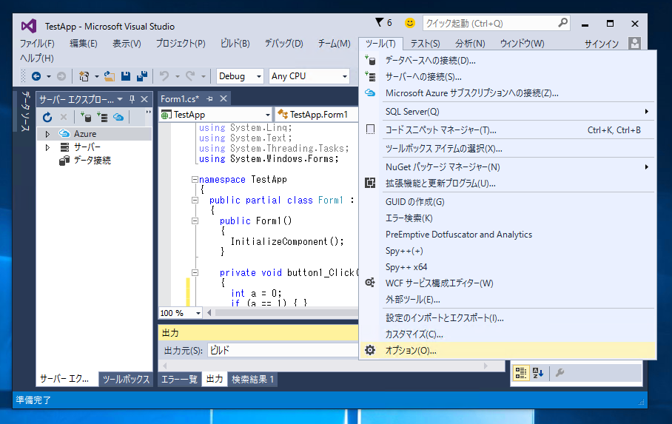Send feedback using the smiley icon
The width and height of the screenshot is (672, 424).
tap(410, 23)
